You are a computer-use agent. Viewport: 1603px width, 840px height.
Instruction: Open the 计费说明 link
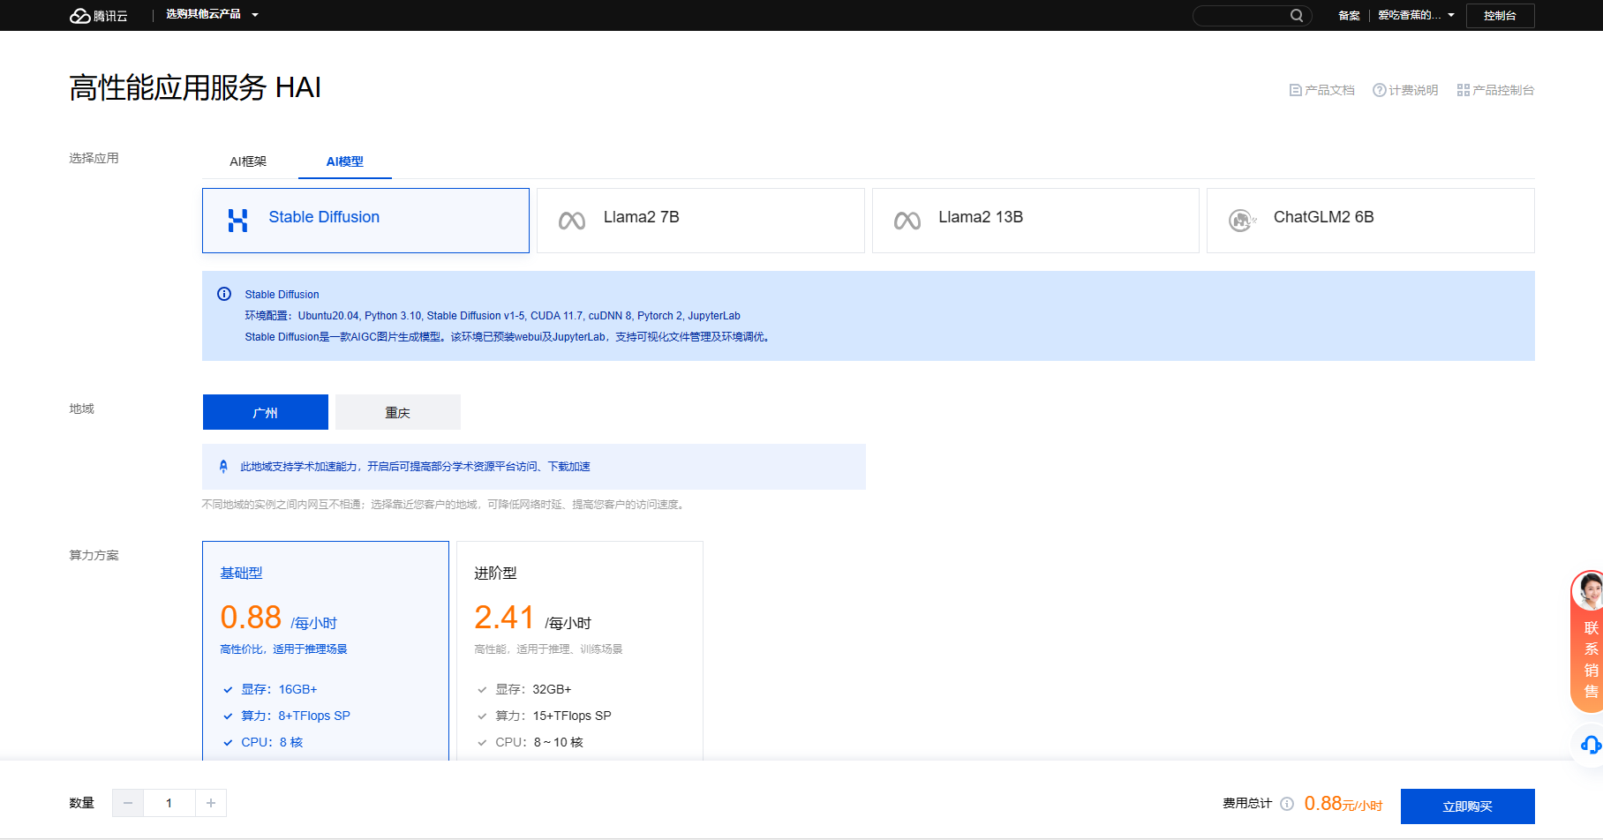pyautogui.click(x=1404, y=90)
